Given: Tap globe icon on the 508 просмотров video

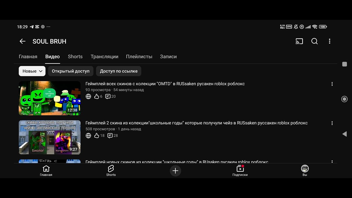Looking at the screenshot, I should [x=88, y=136].
